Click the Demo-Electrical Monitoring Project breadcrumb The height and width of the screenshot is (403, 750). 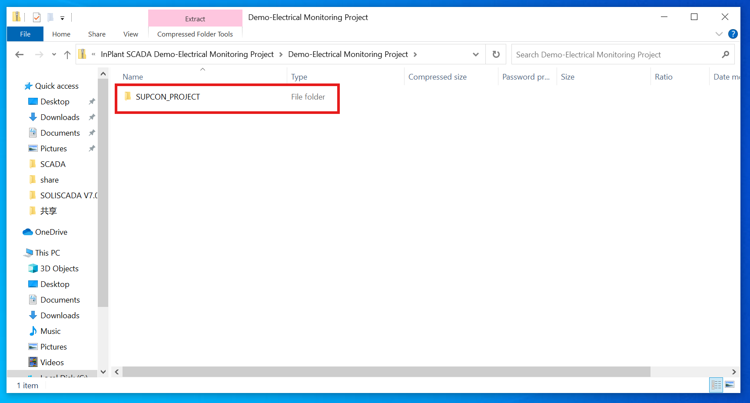(348, 54)
